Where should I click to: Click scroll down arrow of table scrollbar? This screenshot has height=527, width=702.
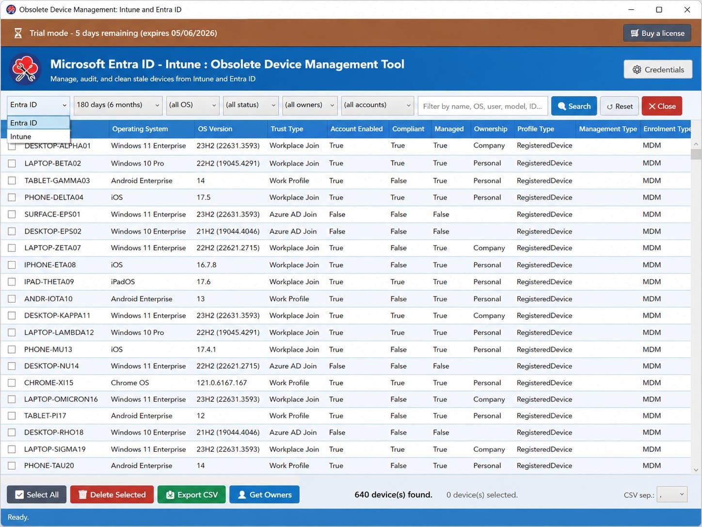tap(696, 470)
